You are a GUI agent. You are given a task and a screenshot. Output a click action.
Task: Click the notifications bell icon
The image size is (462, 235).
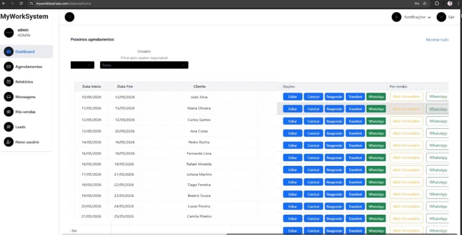pos(396,17)
